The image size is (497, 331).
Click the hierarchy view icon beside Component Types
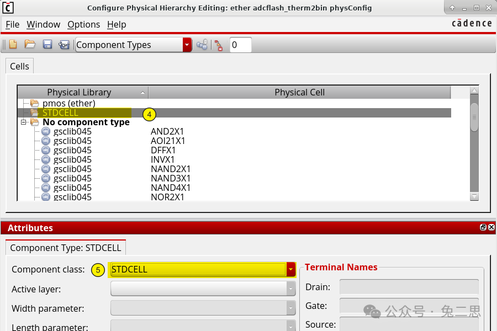pyautogui.click(x=202, y=45)
